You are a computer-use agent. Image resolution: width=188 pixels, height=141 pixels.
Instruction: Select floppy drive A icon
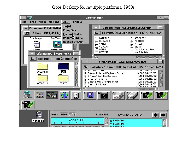click(x=90, y=96)
